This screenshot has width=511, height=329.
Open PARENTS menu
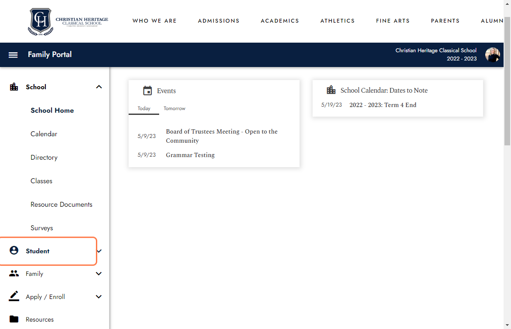point(445,21)
